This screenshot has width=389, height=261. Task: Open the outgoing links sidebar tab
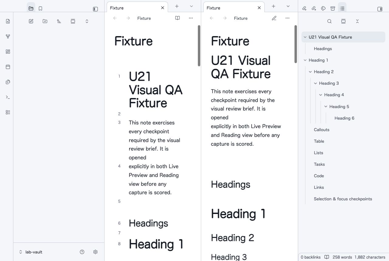(x=314, y=8)
